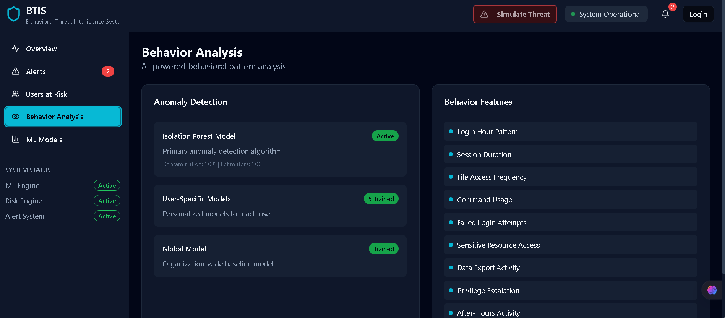This screenshot has height=318, width=725.
Task: Click the Login button
Action: coord(698,14)
